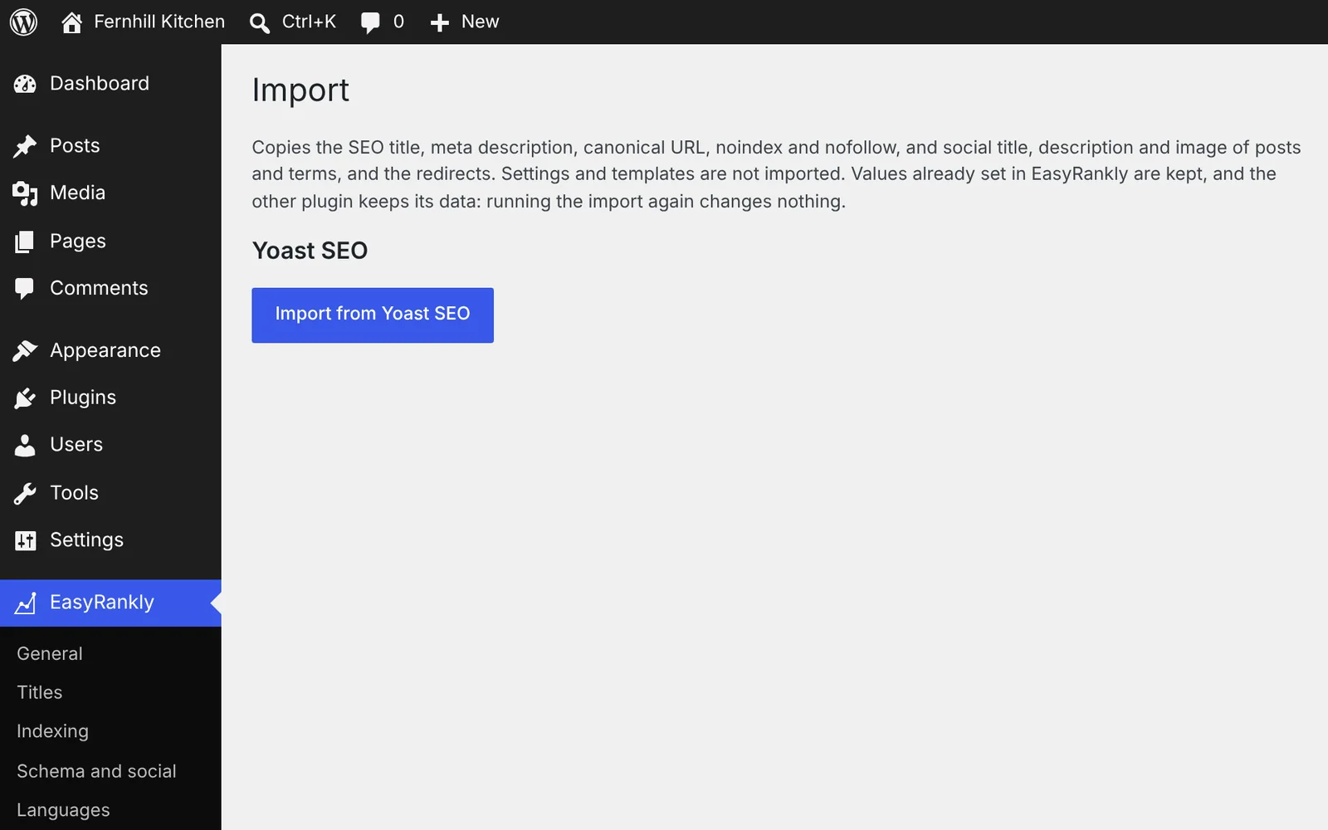The height and width of the screenshot is (830, 1328).
Task: Open the Indexing submenu
Action: pyautogui.click(x=52, y=731)
